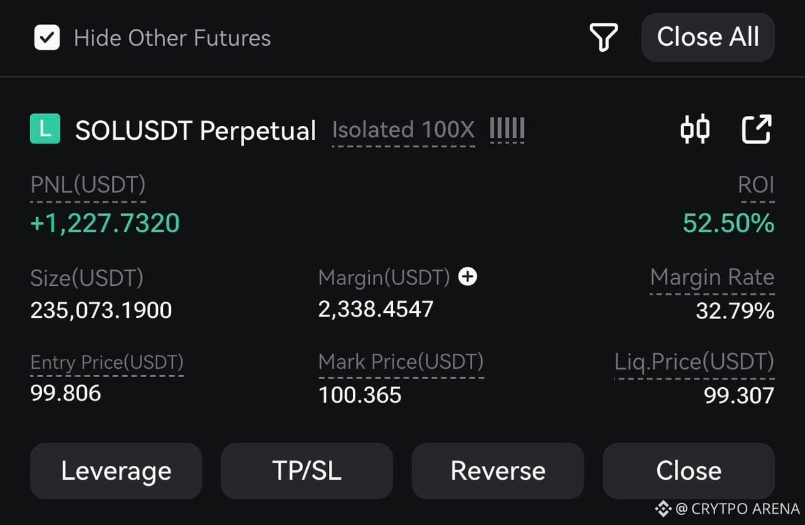Open the SOLUSDT Perpetual contract title
Image resolution: width=805 pixels, height=525 pixels.
pyautogui.click(x=196, y=130)
